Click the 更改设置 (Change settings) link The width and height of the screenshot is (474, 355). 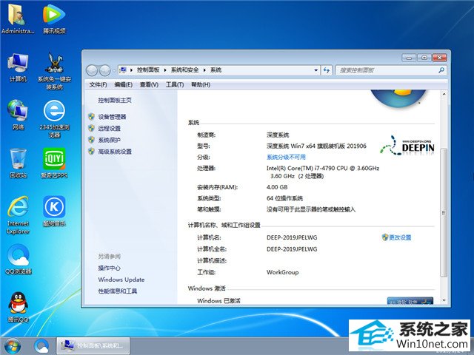click(x=400, y=237)
